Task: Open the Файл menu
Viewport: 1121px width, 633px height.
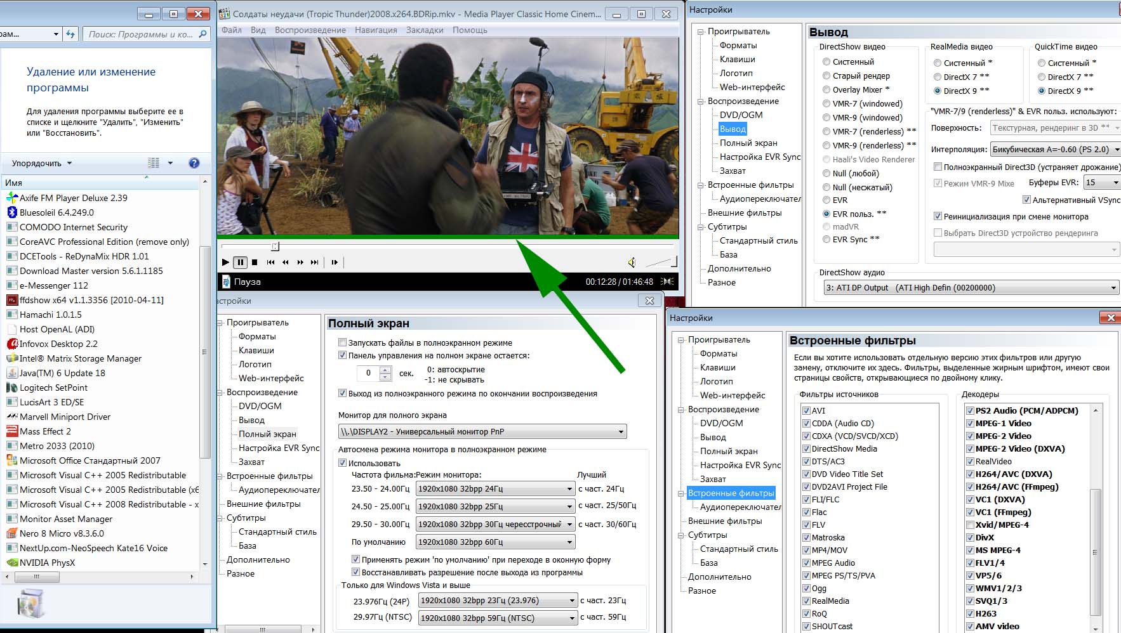Action: (232, 30)
